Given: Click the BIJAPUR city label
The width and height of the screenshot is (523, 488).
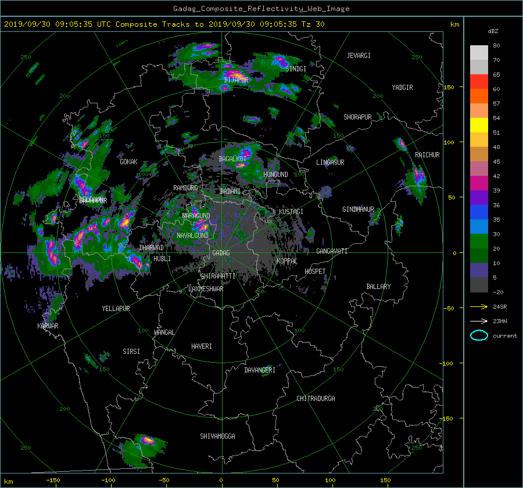Looking at the screenshot, I should pos(236,80).
